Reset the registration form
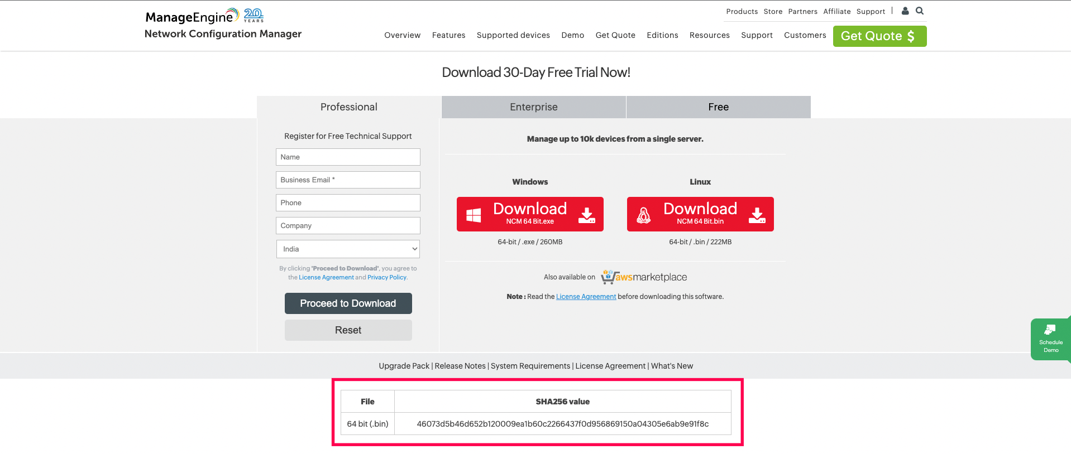 [x=348, y=330]
